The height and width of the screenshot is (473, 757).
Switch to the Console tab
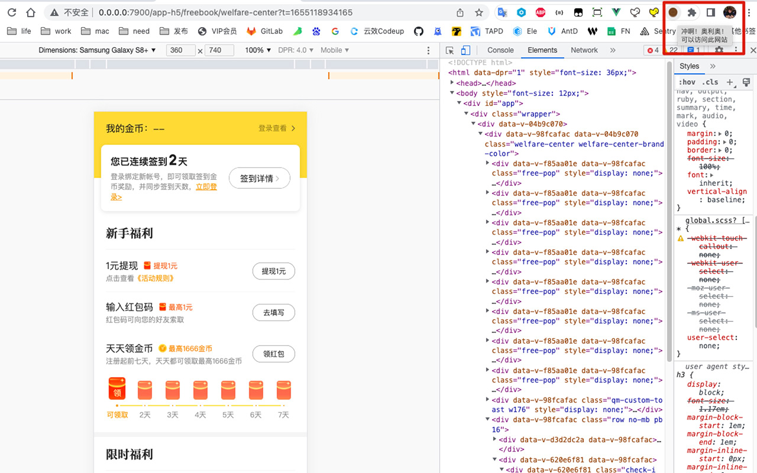pos(500,50)
